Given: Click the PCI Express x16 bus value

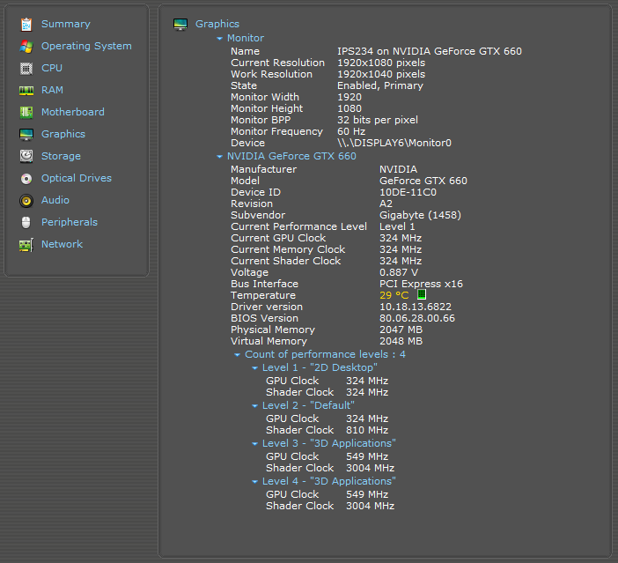Looking at the screenshot, I should [421, 284].
